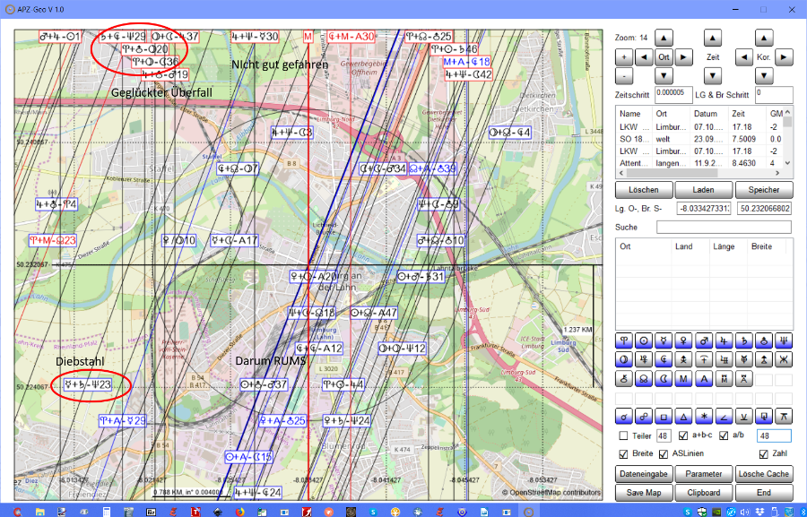The image size is (807, 517).
Task: Toggle the Mercury symbol button
Action: 664,340
